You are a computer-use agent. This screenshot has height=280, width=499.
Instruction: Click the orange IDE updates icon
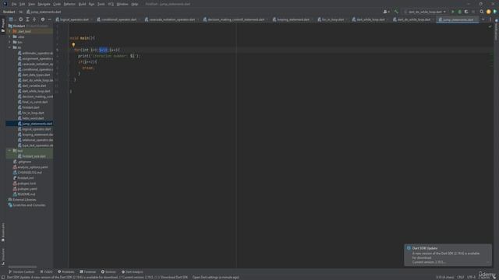coord(489,12)
